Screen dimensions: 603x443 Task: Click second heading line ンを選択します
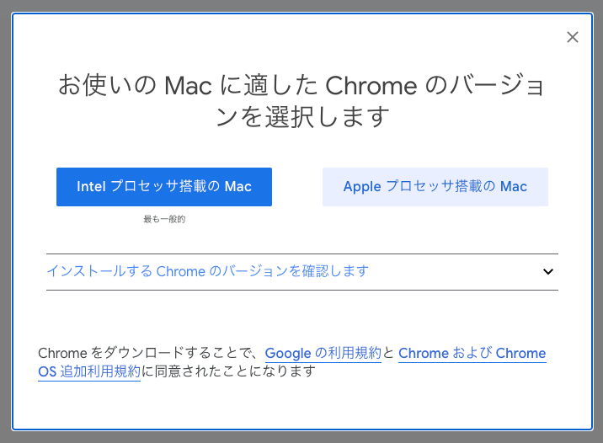[302, 116]
